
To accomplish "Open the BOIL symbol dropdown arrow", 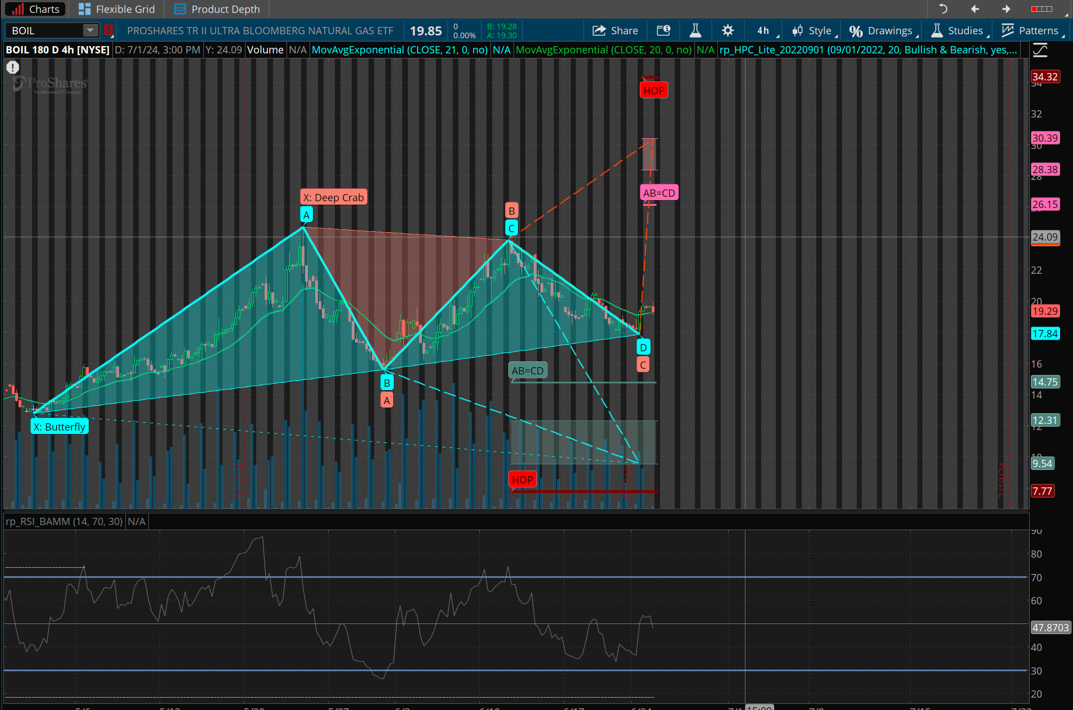I will tap(90, 30).
